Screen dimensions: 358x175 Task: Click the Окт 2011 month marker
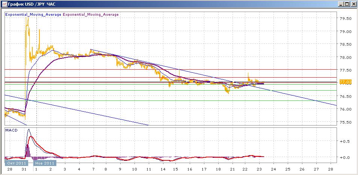tap(16, 163)
